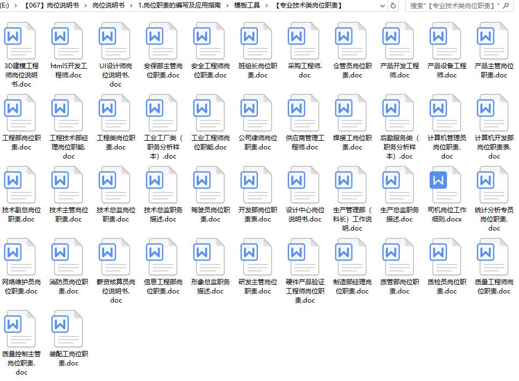
Task: Select the 技术总监岗位职责.doc icon
Action: coord(114,184)
